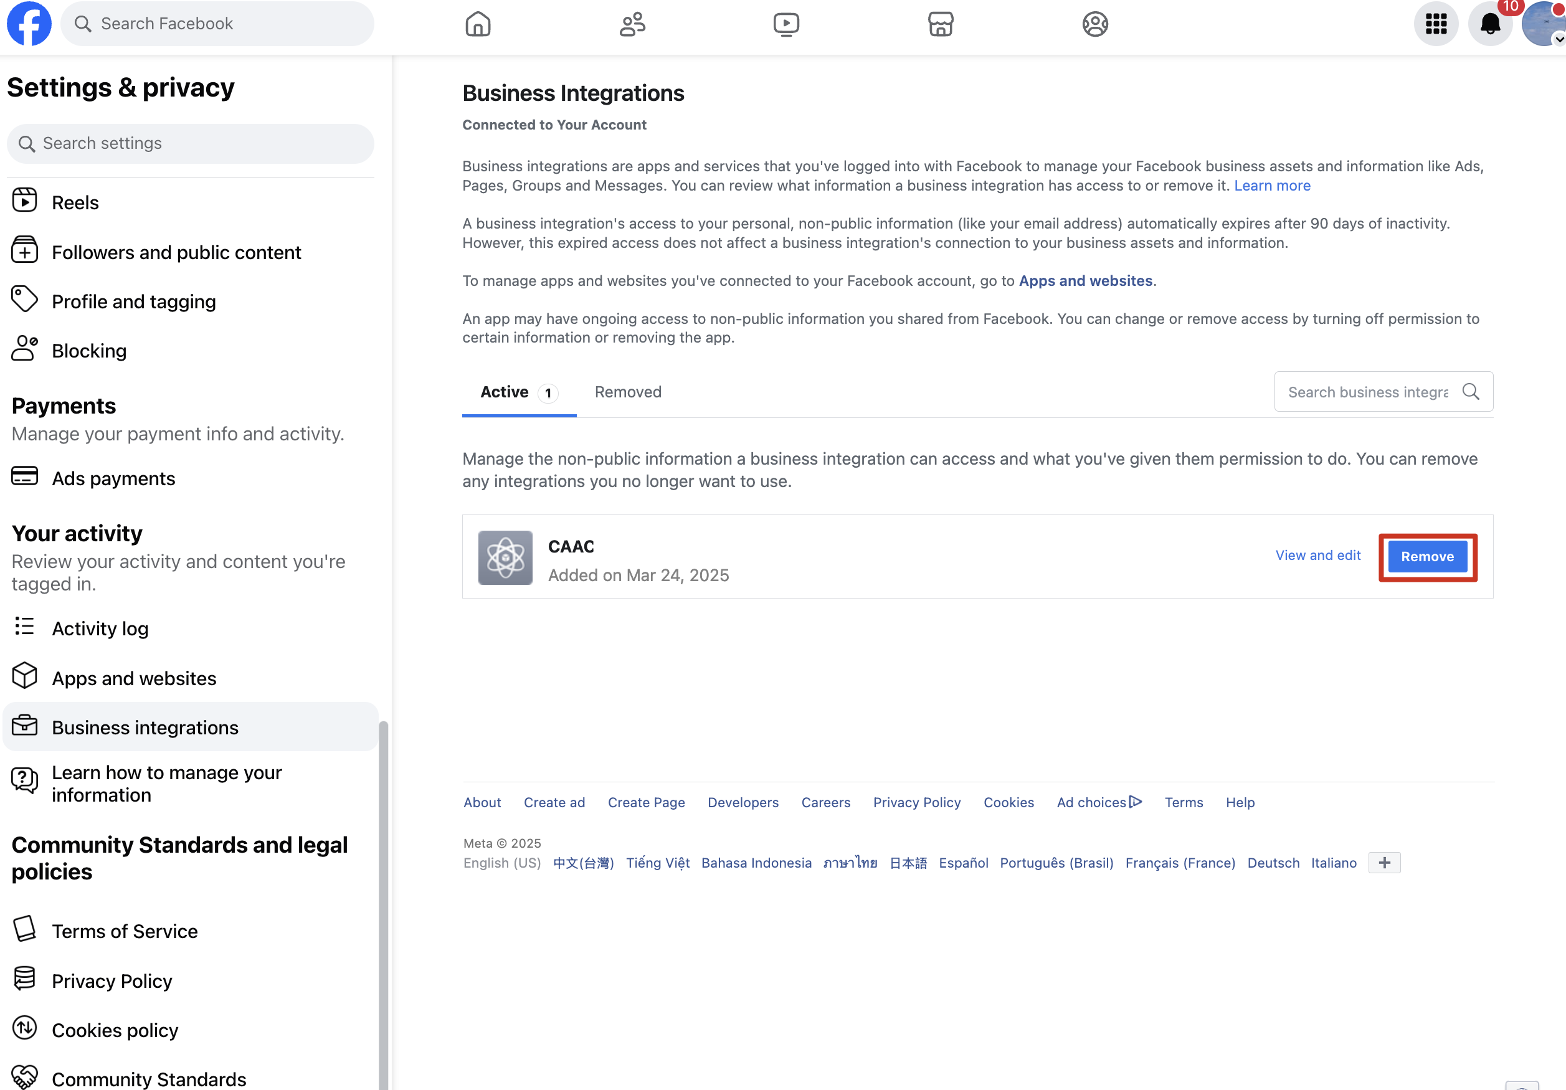Open the account profile picture menu
Image resolution: width=1566 pixels, height=1090 pixels.
(1543, 24)
